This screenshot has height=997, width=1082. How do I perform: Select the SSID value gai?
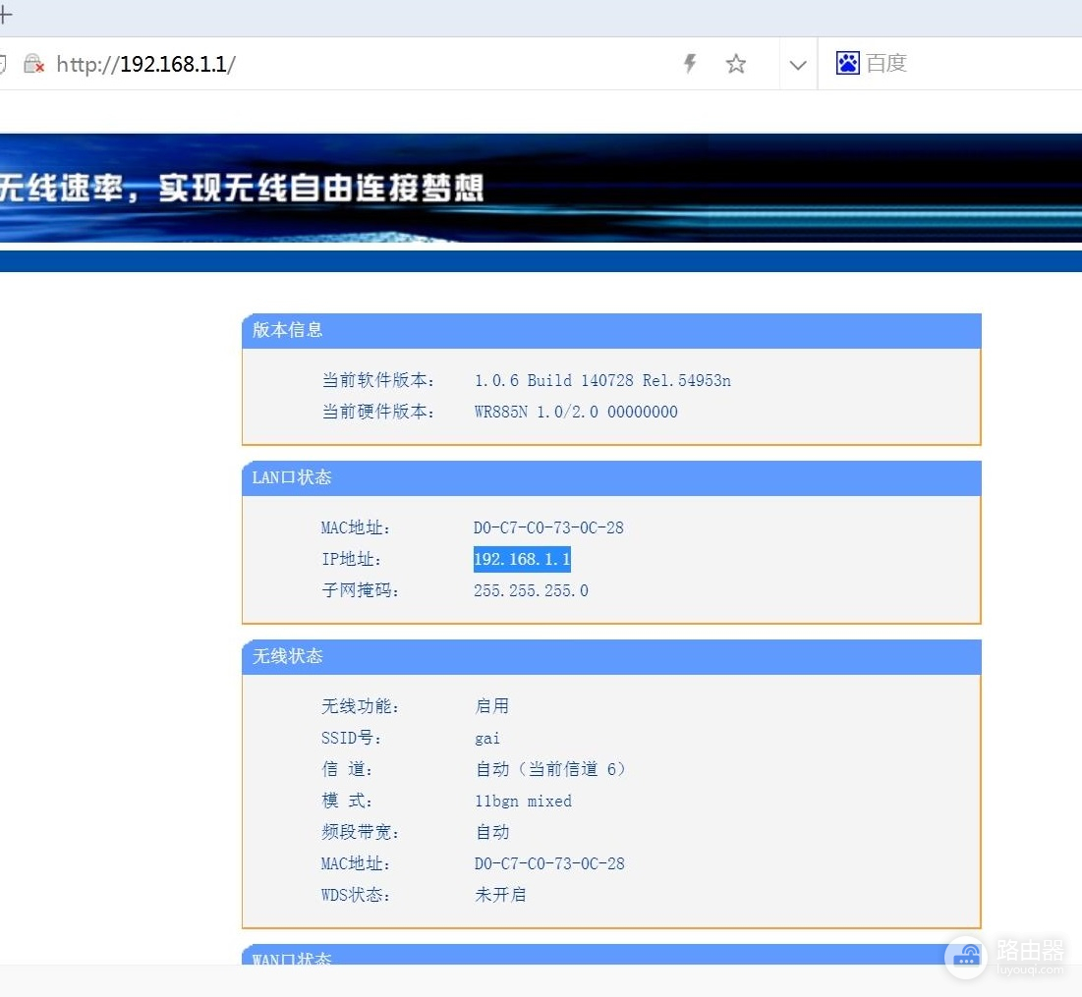487,738
